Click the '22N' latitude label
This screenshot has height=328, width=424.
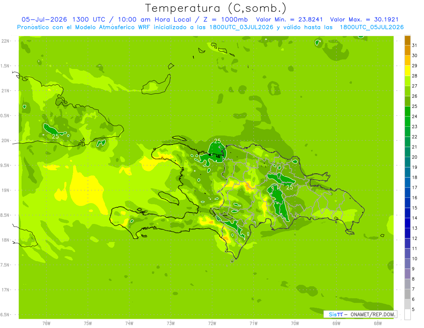[x=5, y=41]
